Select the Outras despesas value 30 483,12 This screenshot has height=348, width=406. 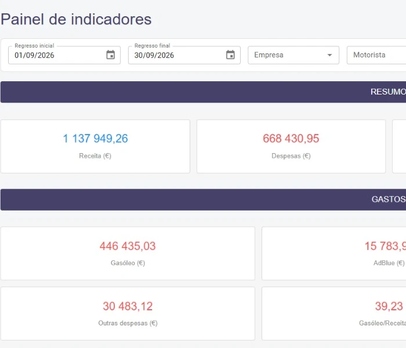128,306
